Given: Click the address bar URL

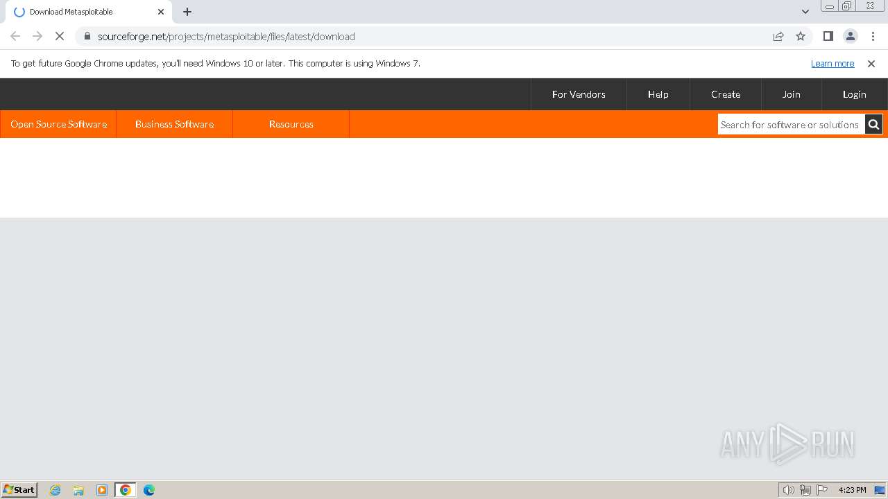Looking at the screenshot, I should (x=226, y=36).
